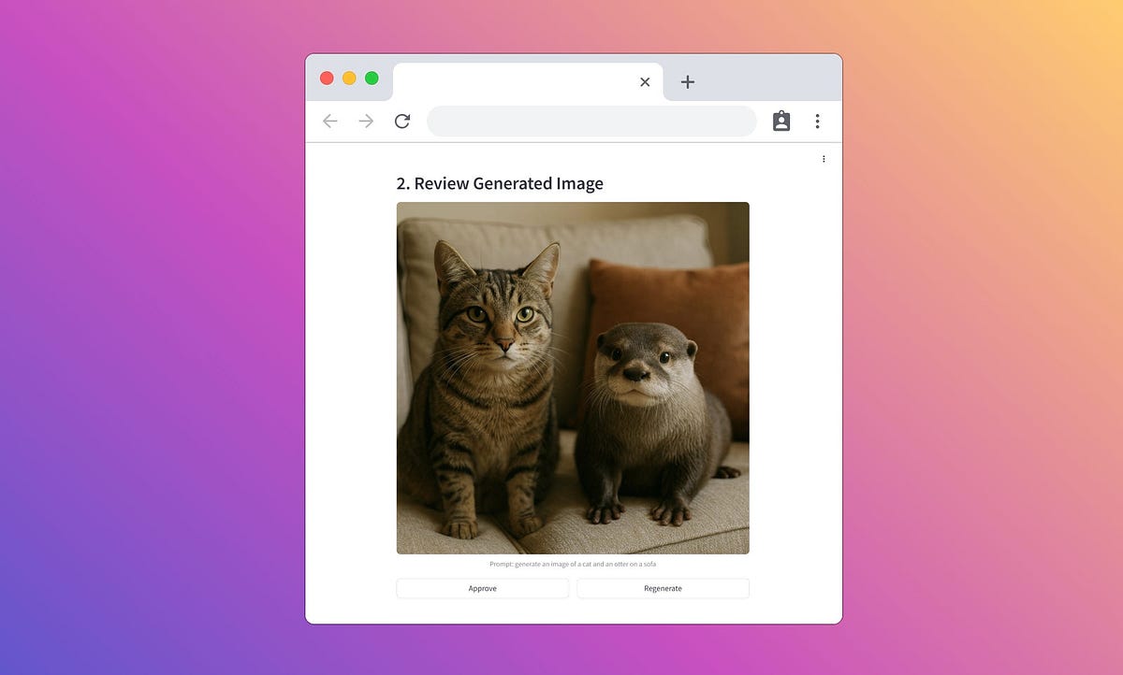Image resolution: width=1123 pixels, height=675 pixels.
Task: Click the browser address bar
Action: click(591, 121)
